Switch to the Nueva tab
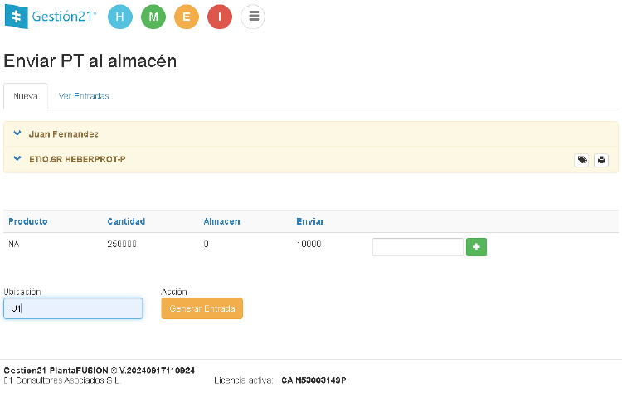Viewport: 622px width, 402px height. coord(26,96)
